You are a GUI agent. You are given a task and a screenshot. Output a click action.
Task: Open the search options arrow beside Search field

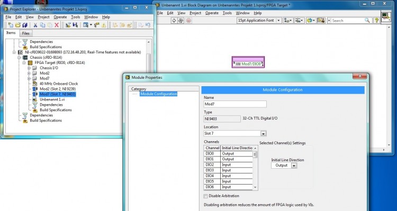(329, 21)
